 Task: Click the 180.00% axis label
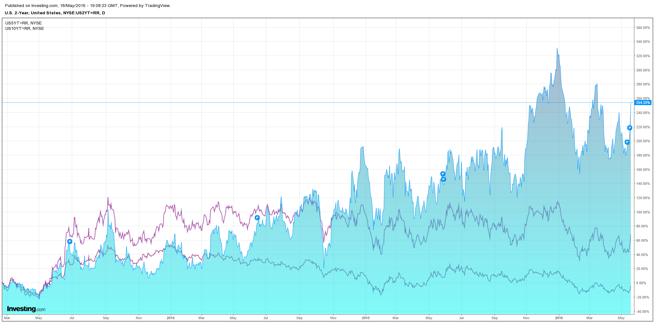tap(643, 155)
